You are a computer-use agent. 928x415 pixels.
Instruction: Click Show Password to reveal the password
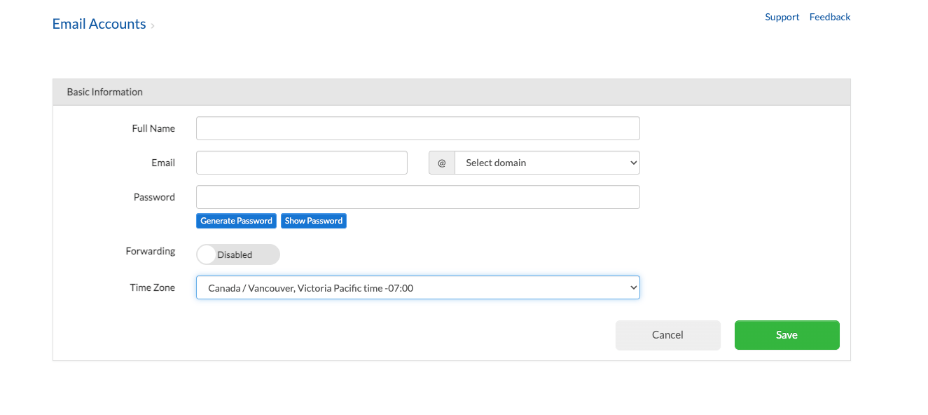(x=313, y=220)
